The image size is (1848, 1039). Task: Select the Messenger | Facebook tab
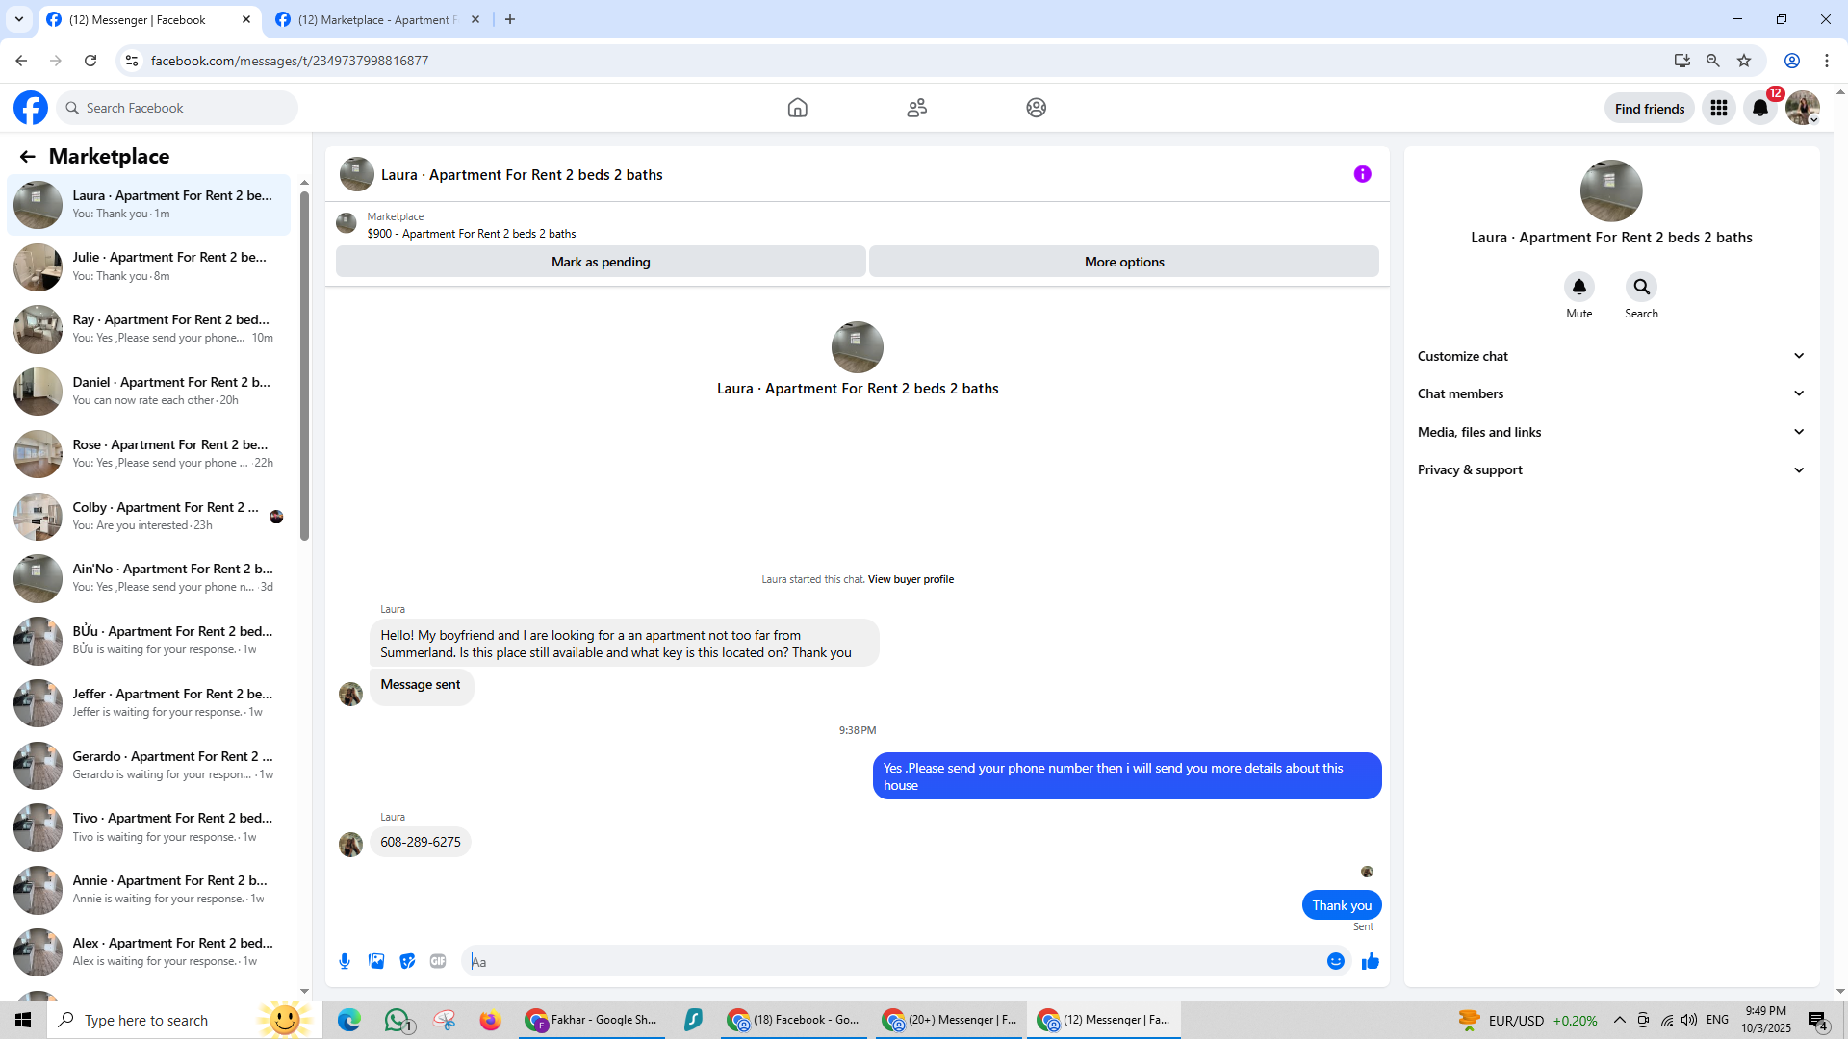pos(149,19)
